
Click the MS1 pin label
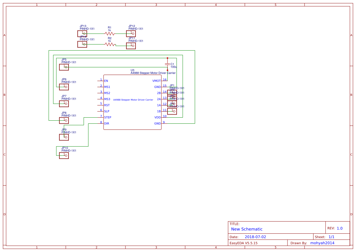107,87
